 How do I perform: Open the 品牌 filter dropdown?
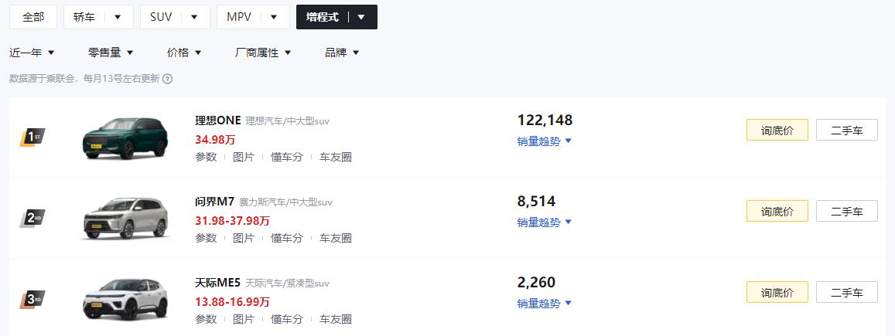click(342, 53)
